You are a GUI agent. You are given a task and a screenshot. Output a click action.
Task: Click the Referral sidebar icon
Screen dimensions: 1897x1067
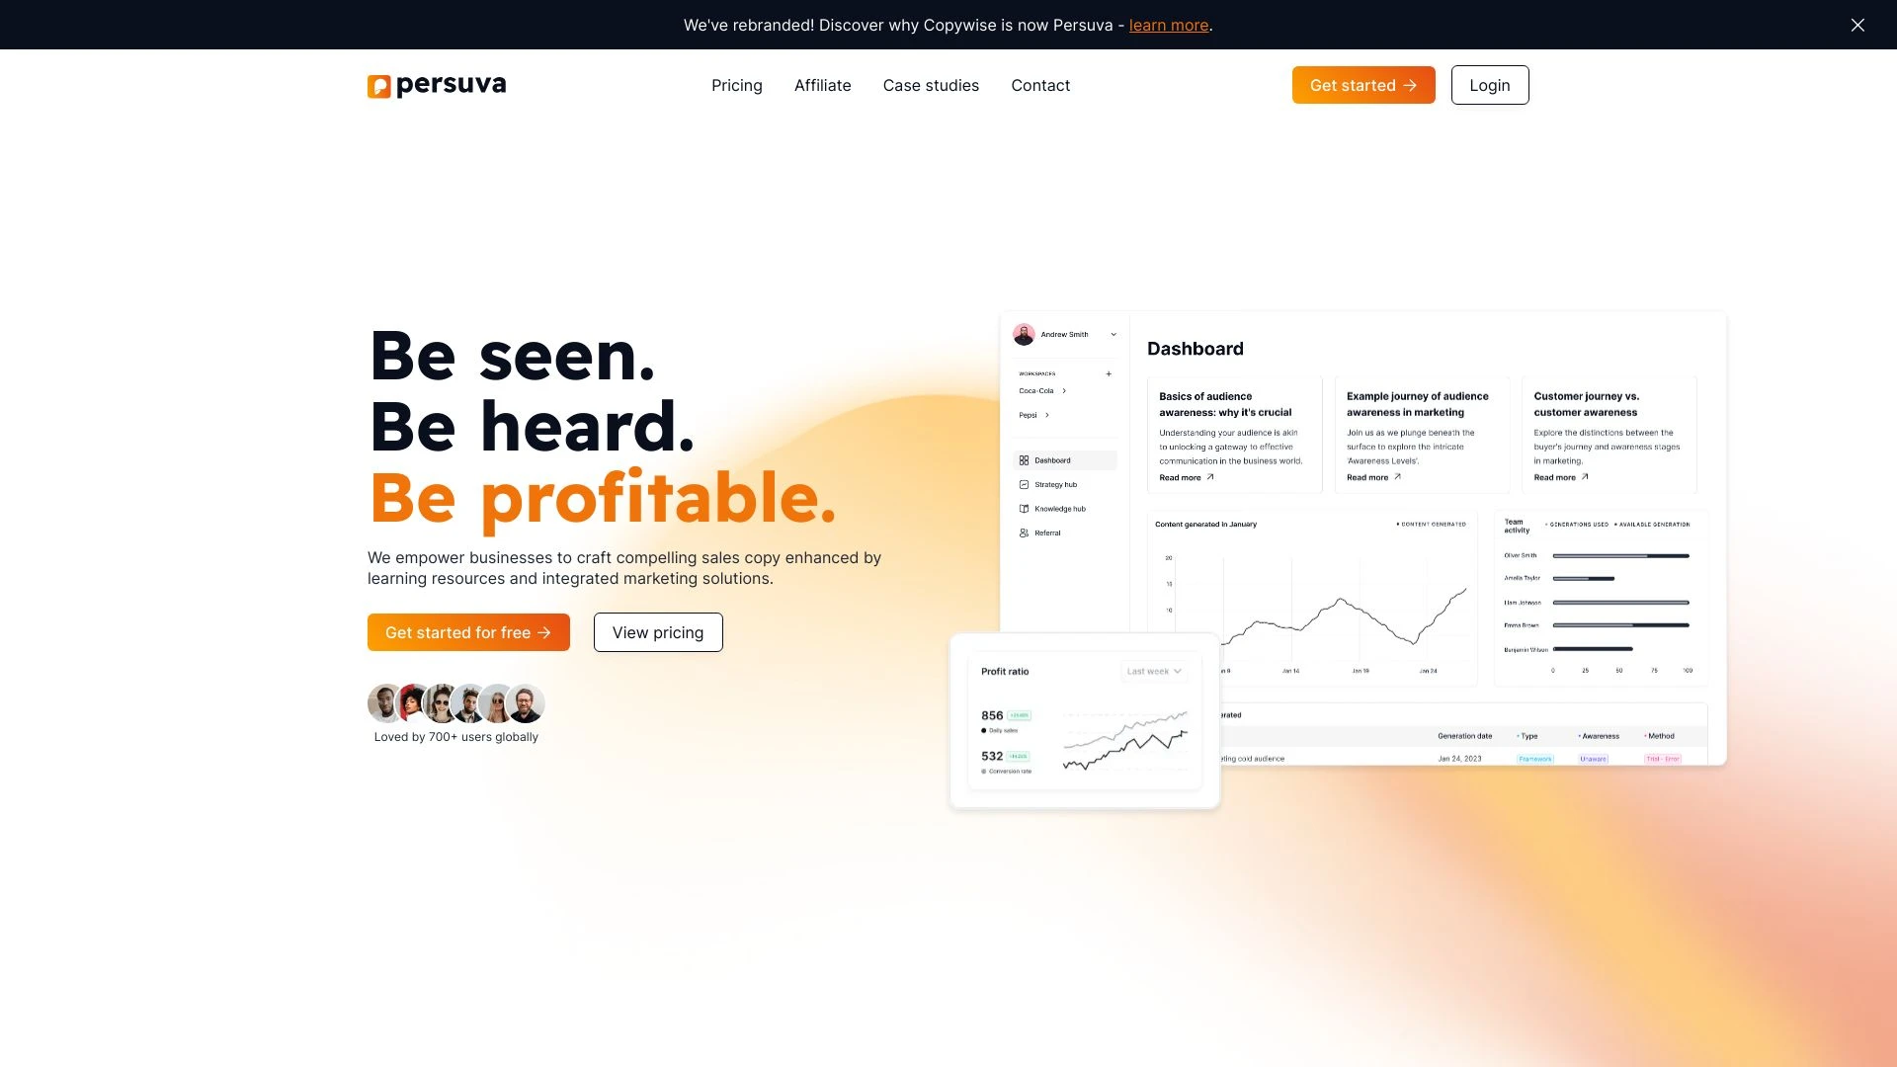(x=1024, y=533)
